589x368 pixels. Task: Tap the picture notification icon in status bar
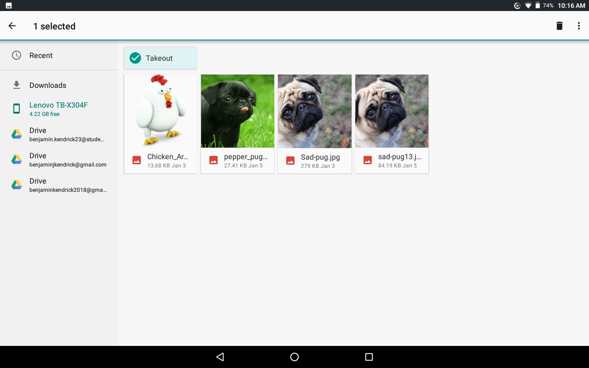9,6
